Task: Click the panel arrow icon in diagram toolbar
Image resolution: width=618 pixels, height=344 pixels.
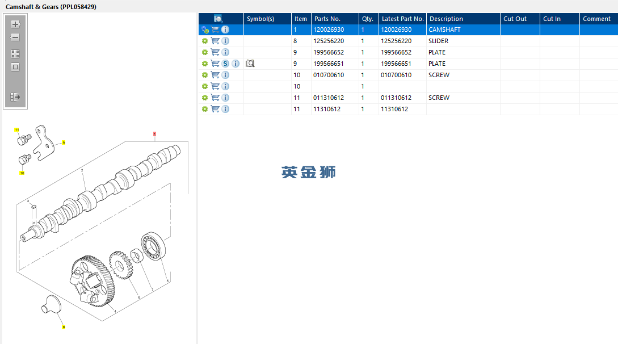Action: [x=15, y=97]
